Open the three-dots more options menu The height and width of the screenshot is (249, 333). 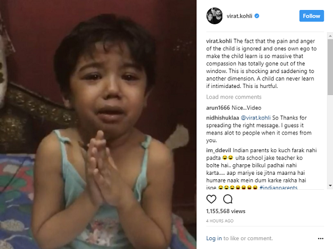click(320, 238)
